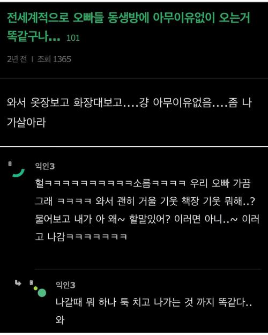
Task: Click the comment line ending 고 나감ㅋㅋㅋㅋㅋㅋㅋ
Action: (81, 237)
